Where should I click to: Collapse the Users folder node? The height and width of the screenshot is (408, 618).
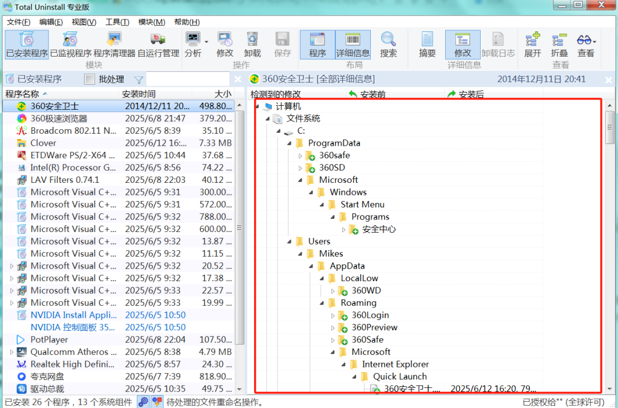[290, 242]
